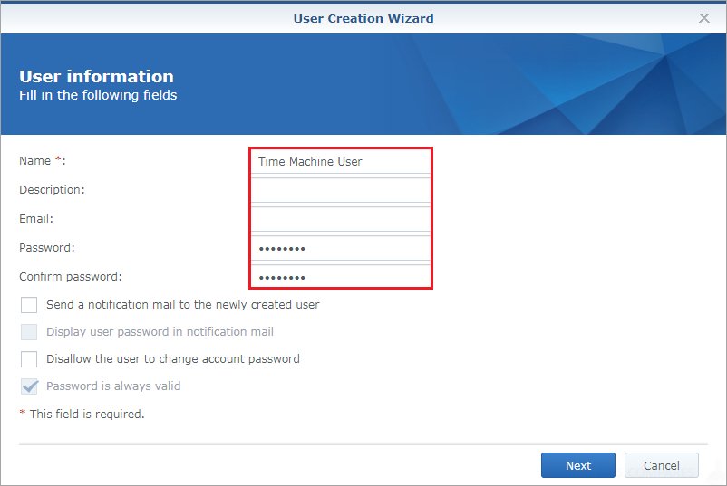Toggle the Password is always valid checkbox

[29, 386]
